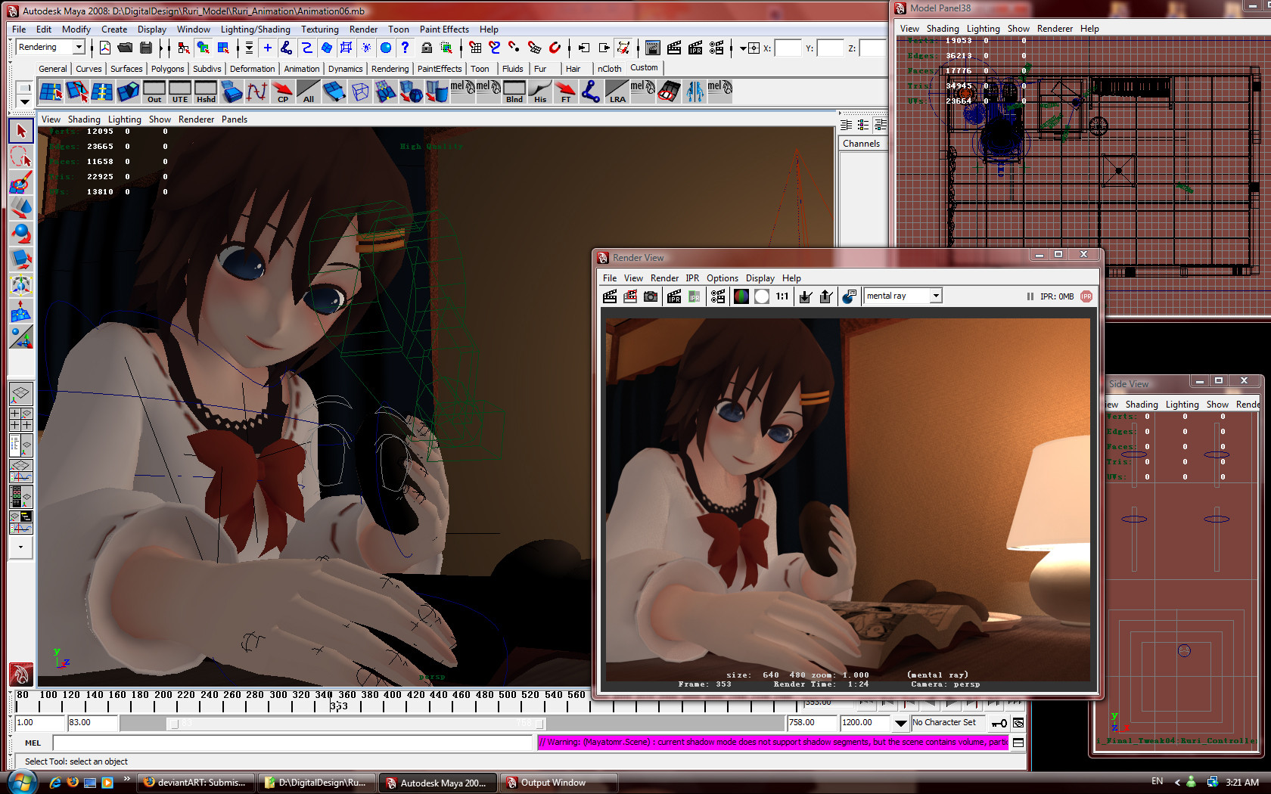Open Renderer menu in Model Panel38
This screenshot has width=1271, height=794.
(1055, 29)
